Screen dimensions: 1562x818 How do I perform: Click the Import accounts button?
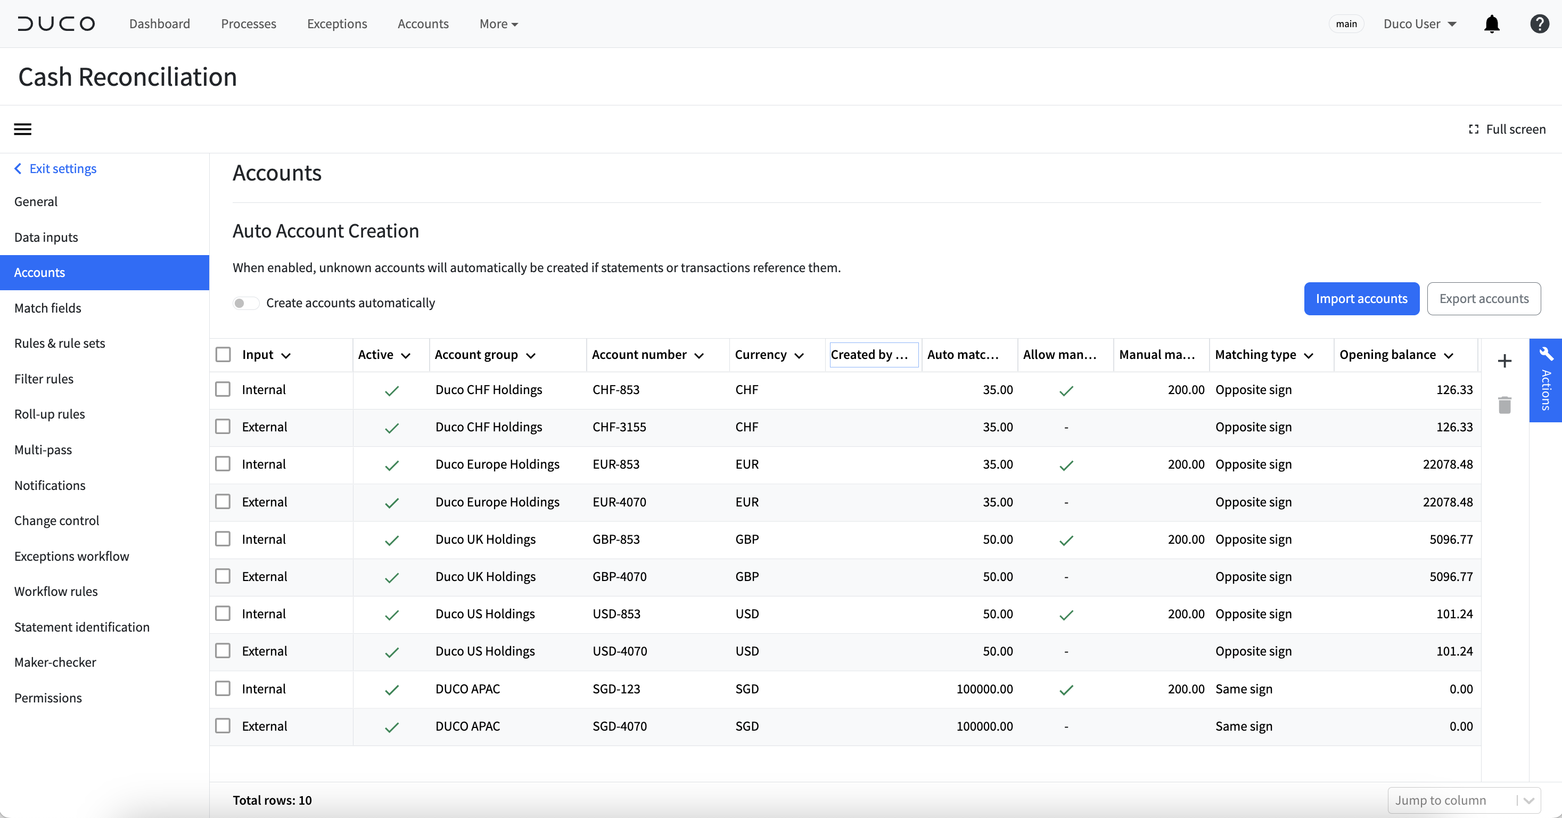coord(1361,298)
